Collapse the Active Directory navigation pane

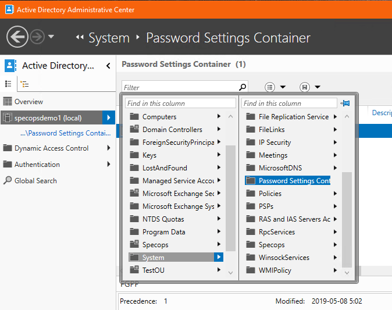[x=108, y=66]
